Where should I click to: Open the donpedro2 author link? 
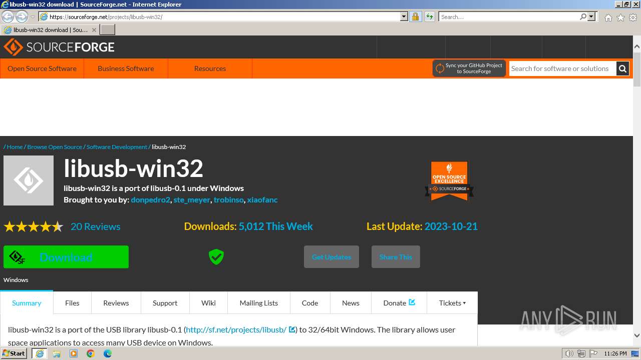point(150,200)
